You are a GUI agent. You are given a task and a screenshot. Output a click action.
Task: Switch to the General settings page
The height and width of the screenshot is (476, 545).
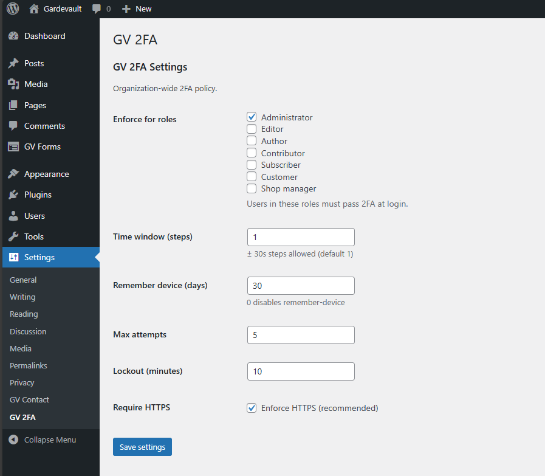(23, 280)
